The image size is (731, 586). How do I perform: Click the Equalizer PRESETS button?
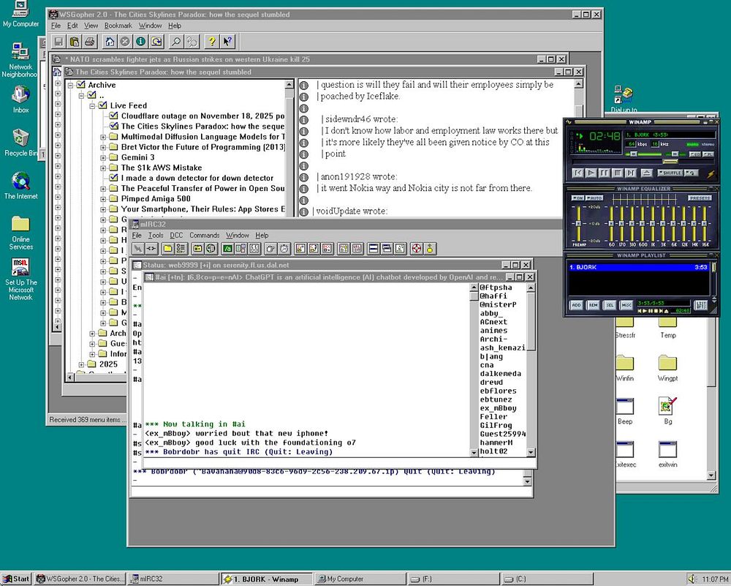point(700,198)
